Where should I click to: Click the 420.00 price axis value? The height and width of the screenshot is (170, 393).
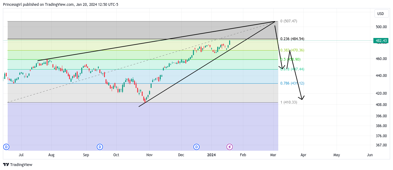tap(381, 93)
